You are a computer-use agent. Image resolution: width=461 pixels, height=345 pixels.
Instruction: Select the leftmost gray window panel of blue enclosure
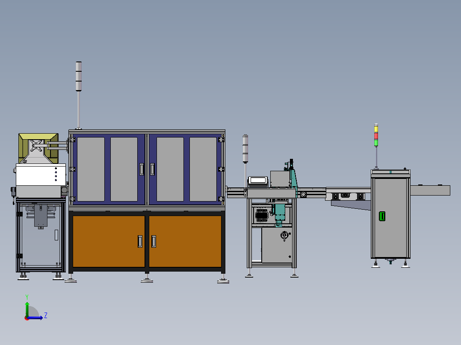[91, 169]
